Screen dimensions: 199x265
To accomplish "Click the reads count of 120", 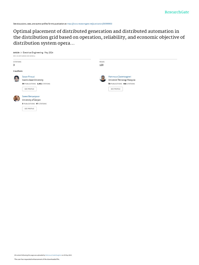I will tap(101, 65).
